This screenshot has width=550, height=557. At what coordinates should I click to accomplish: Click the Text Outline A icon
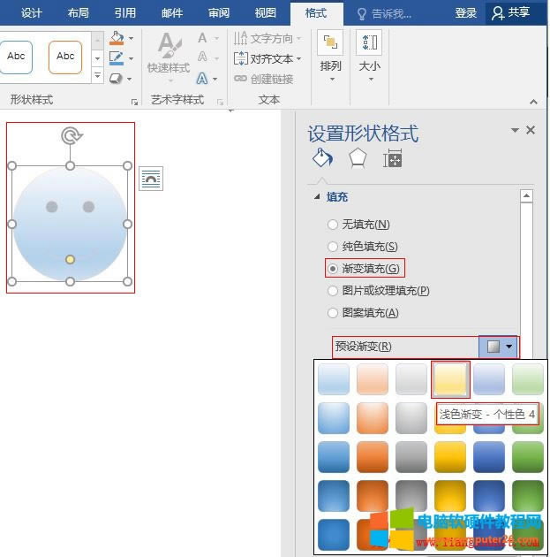pyautogui.click(x=202, y=57)
